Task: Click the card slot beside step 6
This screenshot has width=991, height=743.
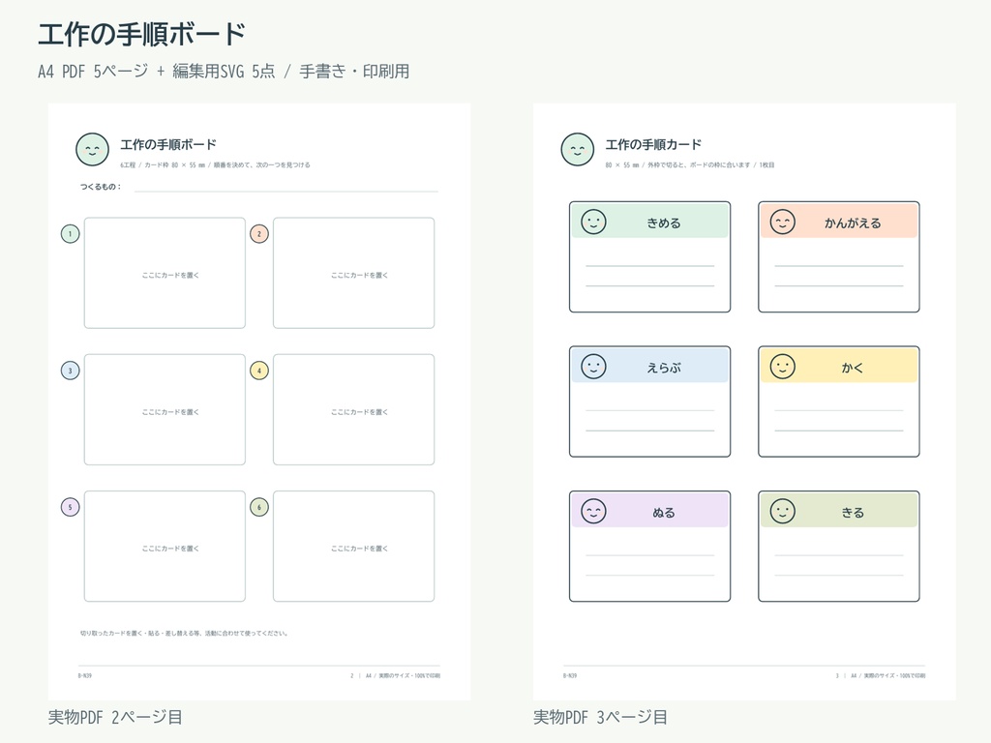Action: click(354, 546)
